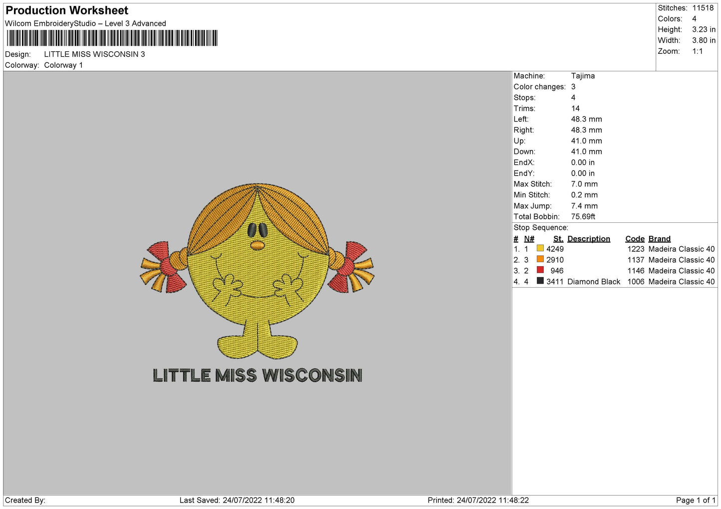The width and height of the screenshot is (721, 509).
Task: Click the Machine value 'Tajima'
Action: pos(583,76)
